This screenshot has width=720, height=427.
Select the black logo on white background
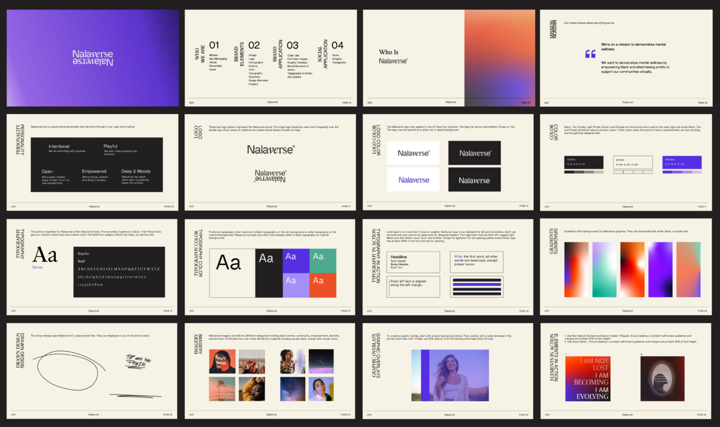[413, 153]
